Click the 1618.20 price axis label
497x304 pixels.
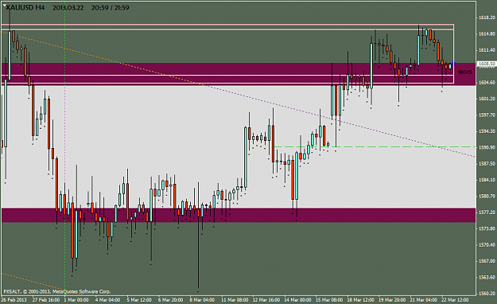487,18
